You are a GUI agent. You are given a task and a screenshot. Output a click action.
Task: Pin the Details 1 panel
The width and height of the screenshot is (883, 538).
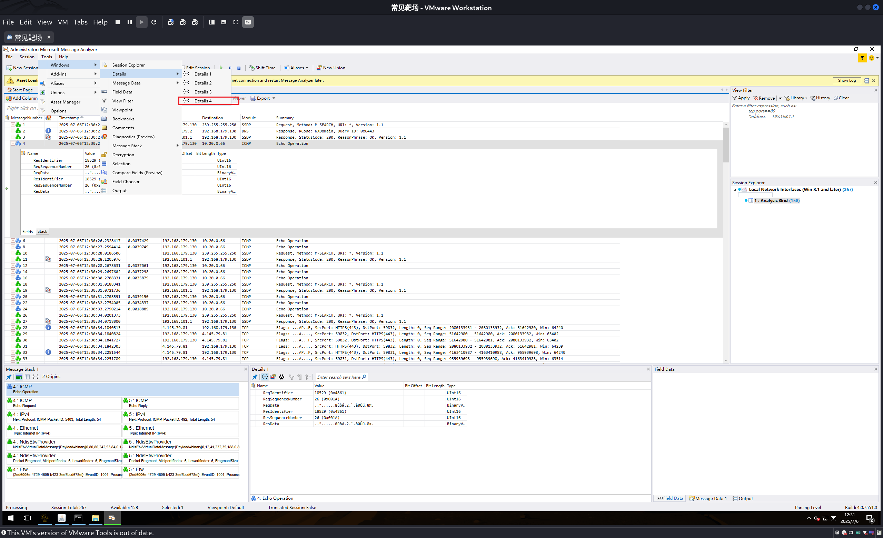click(255, 377)
